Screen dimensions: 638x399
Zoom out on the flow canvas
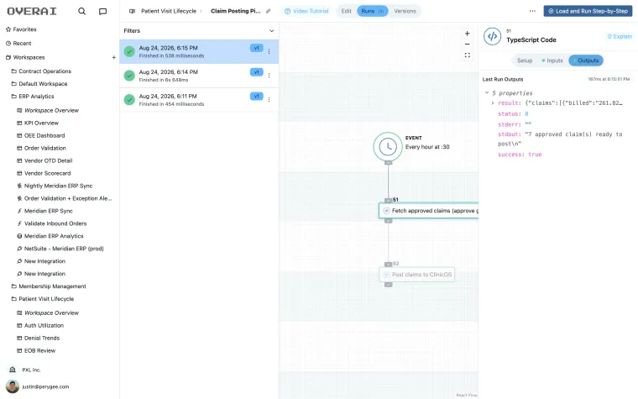[x=467, y=44]
